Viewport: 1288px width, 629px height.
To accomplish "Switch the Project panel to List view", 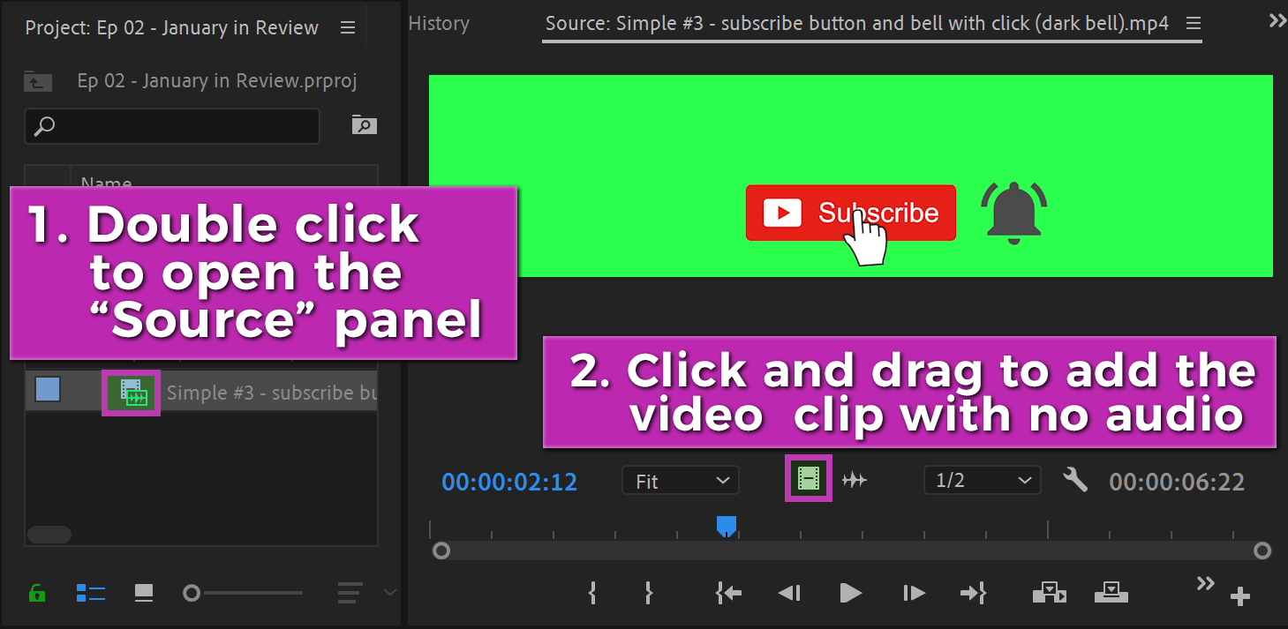I will (x=91, y=592).
